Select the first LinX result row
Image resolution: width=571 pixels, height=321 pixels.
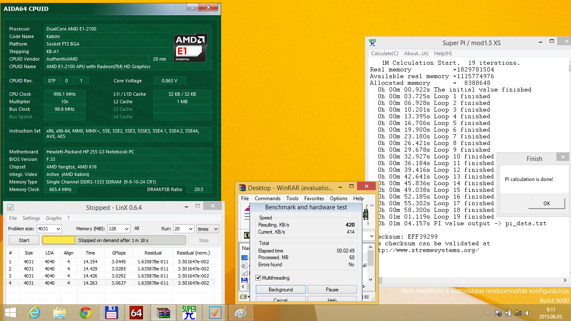click(x=111, y=262)
